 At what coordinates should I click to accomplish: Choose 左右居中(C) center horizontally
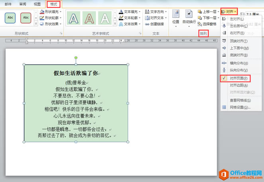[x=241, y=26]
